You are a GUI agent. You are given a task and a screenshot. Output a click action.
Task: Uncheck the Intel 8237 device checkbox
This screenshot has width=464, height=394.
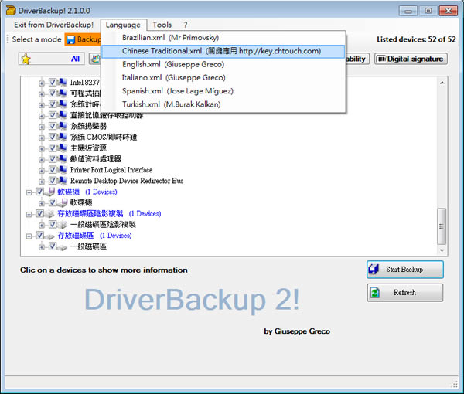click(53, 82)
